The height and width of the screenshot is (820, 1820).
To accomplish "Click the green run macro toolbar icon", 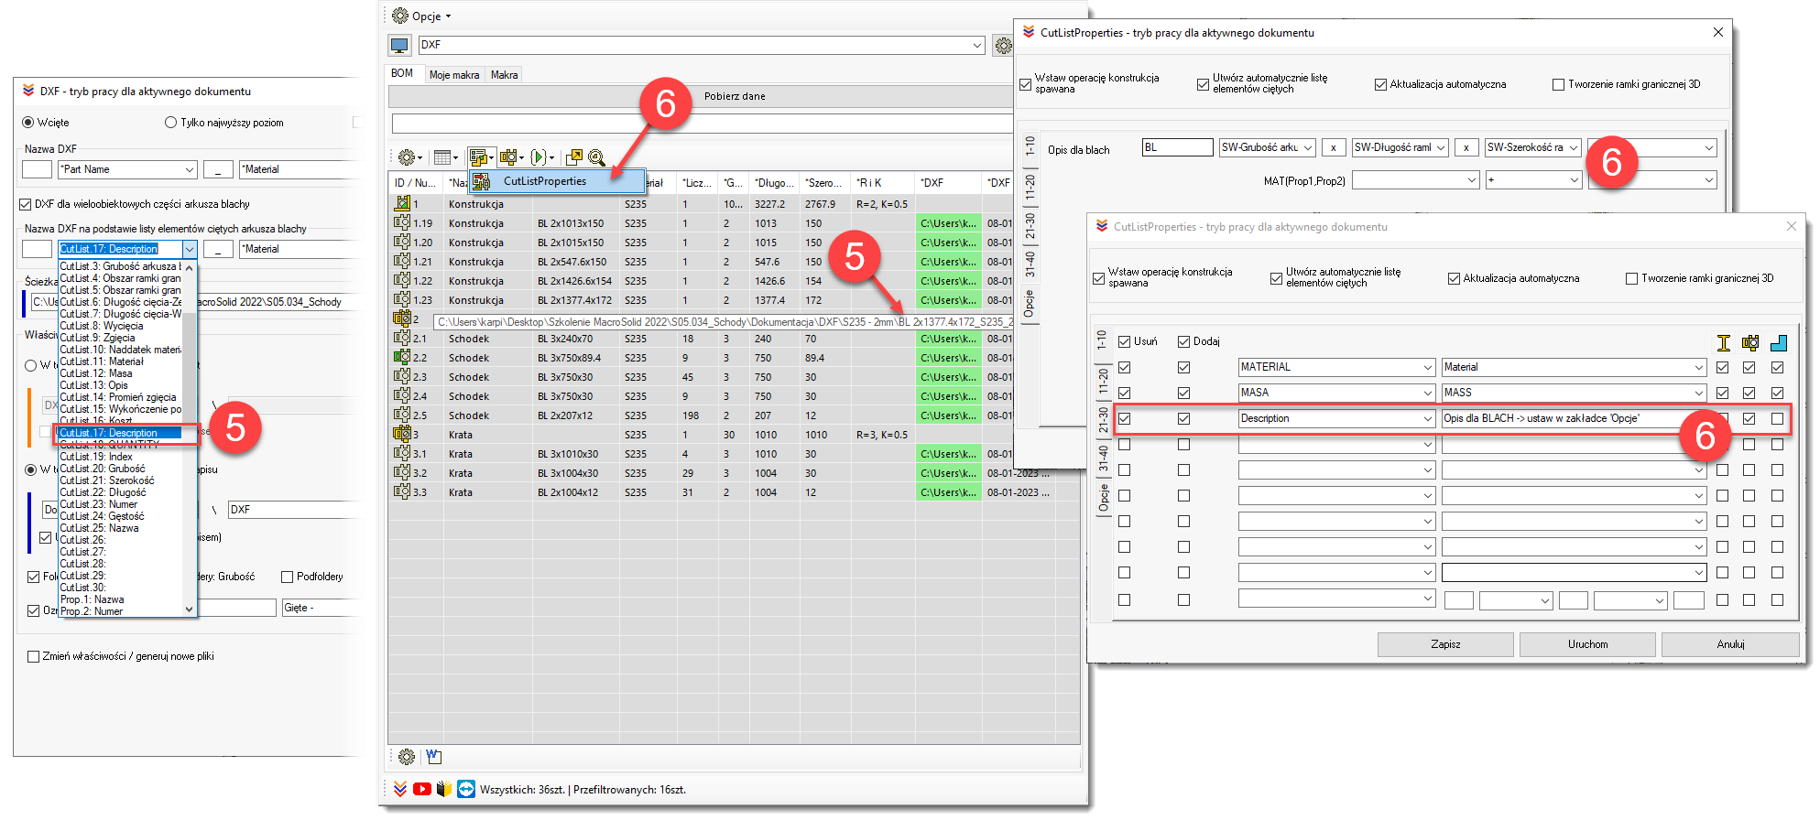I will click(x=540, y=157).
